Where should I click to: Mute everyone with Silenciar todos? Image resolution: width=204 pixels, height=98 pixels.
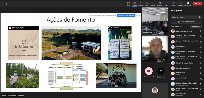click(196, 26)
